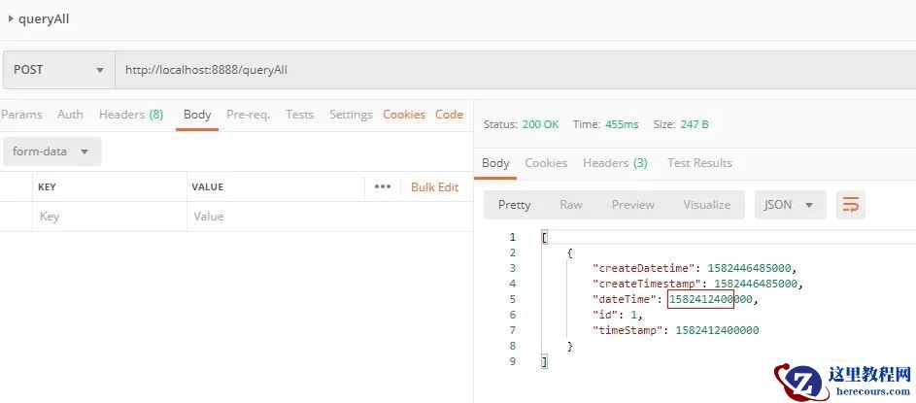Screen dimensions: 916x403
Task: Select the request Headers (8) tab
Action: pos(130,115)
